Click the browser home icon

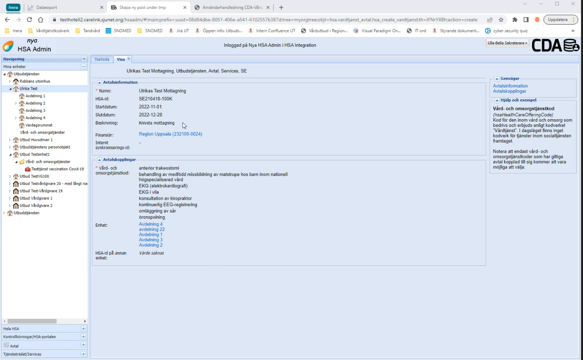pos(41,20)
